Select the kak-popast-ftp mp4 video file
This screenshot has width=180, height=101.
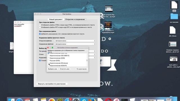pos(109,9)
